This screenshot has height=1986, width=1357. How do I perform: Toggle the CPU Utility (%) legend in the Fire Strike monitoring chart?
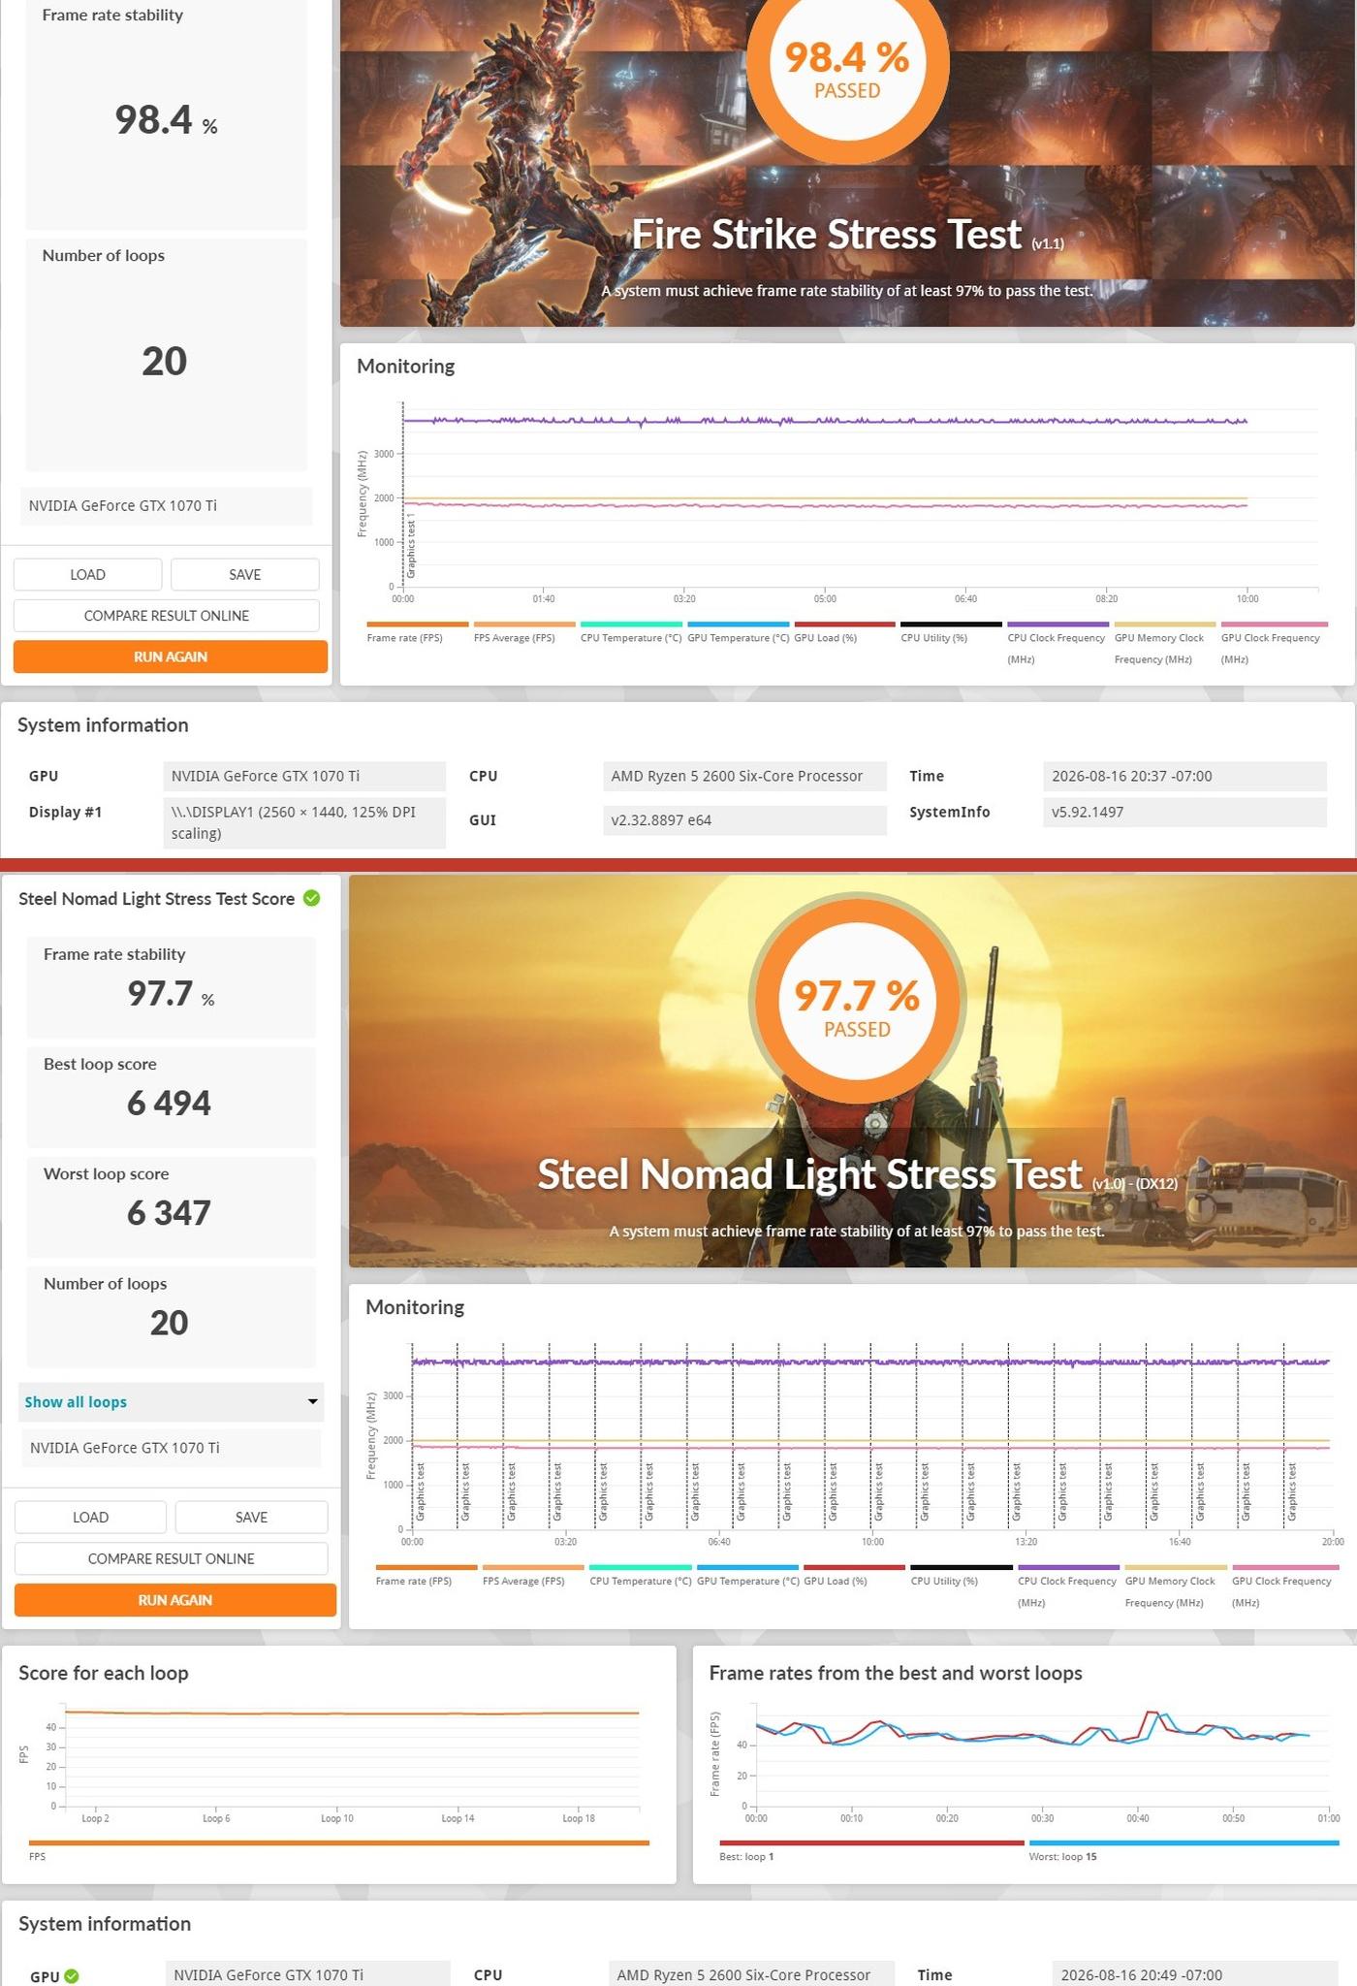(x=951, y=632)
